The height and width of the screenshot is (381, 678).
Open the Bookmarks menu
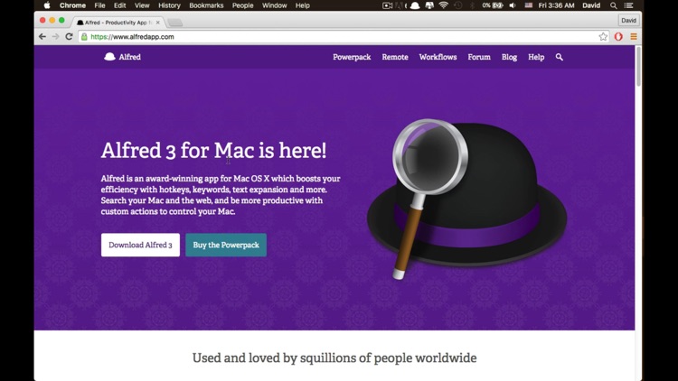click(x=206, y=5)
